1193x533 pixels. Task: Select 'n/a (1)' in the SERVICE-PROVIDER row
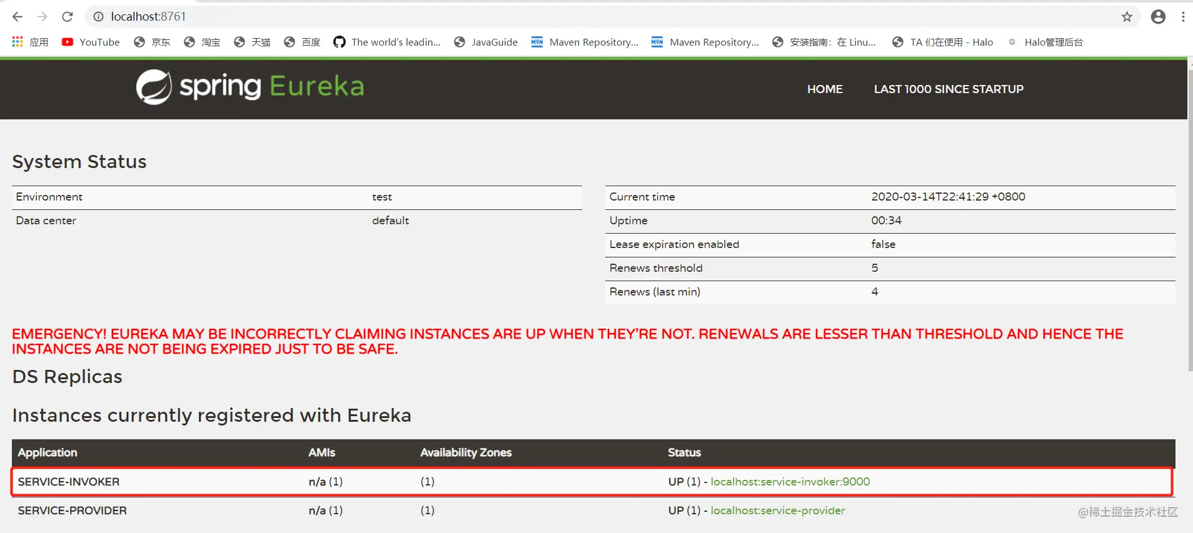click(326, 511)
